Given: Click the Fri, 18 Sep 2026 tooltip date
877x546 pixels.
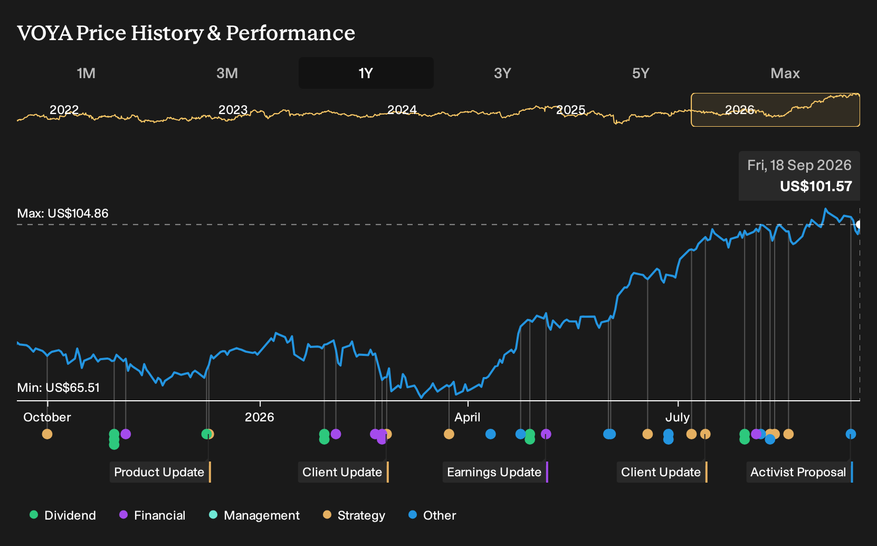Looking at the screenshot, I should tap(799, 165).
